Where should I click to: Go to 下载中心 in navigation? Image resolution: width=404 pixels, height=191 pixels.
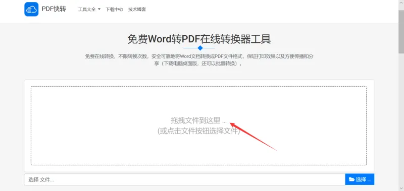tap(115, 10)
